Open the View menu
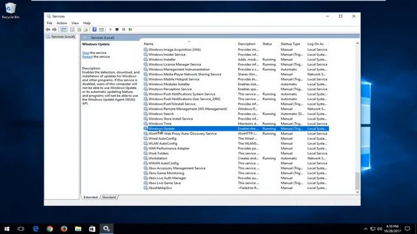The width and height of the screenshot is (417, 234). (75, 23)
